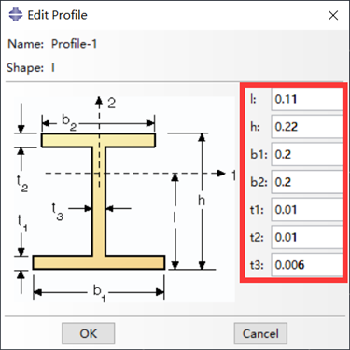The image size is (350, 350).
Task: Select the h input field showing 0.22
Action: (x=307, y=127)
